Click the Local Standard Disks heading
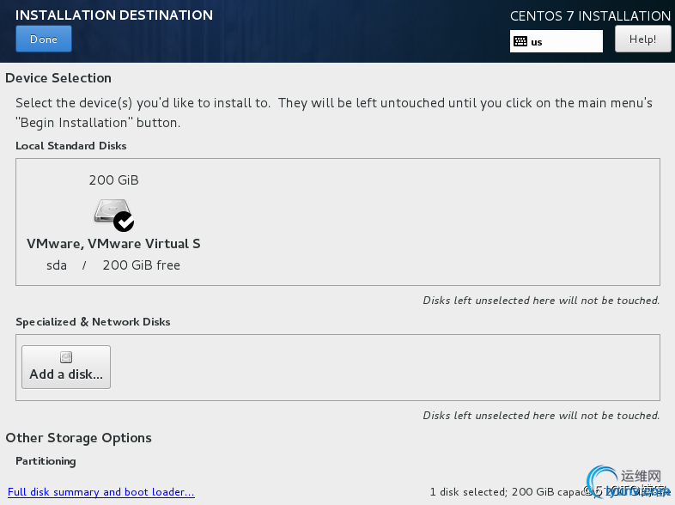The width and height of the screenshot is (675, 505). click(x=71, y=146)
